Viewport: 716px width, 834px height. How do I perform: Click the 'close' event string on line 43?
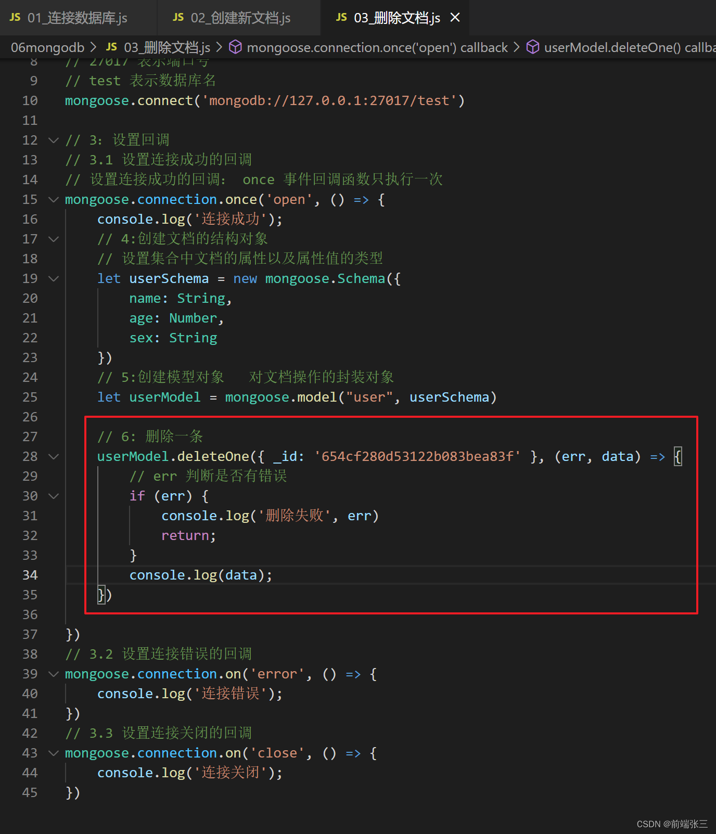click(x=277, y=753)
